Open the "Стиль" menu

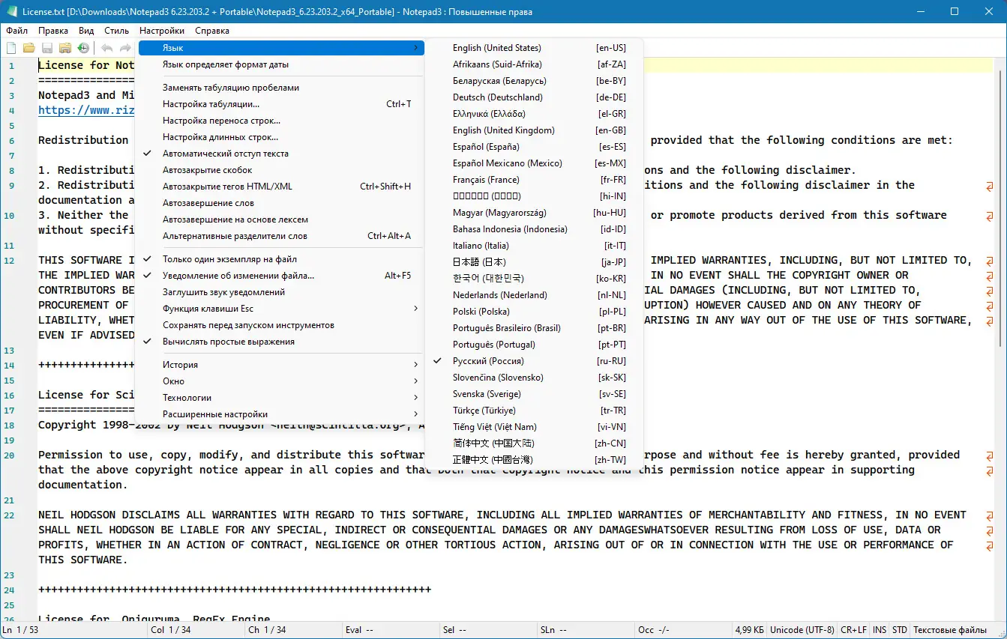click(116, 31)
